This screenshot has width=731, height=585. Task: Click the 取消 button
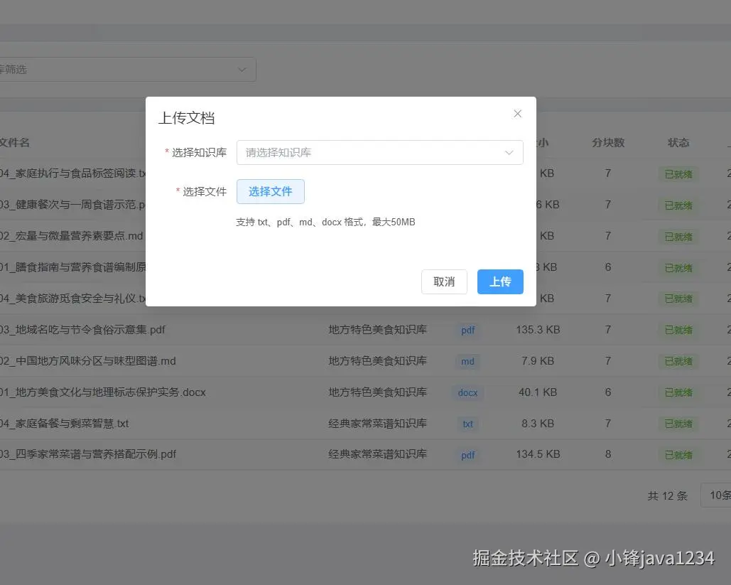[444, 281]
